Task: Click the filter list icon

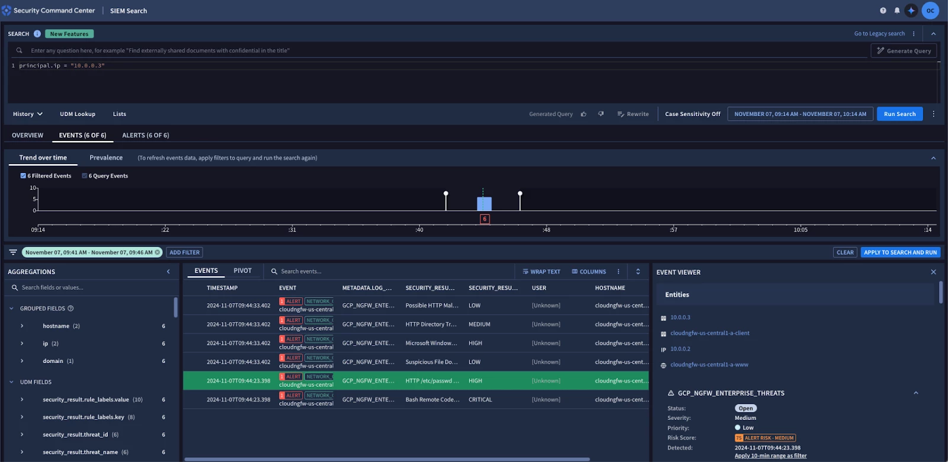Action: (13, 252)
